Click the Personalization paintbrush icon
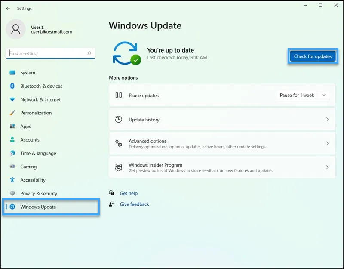 click(x=12, y=113)
